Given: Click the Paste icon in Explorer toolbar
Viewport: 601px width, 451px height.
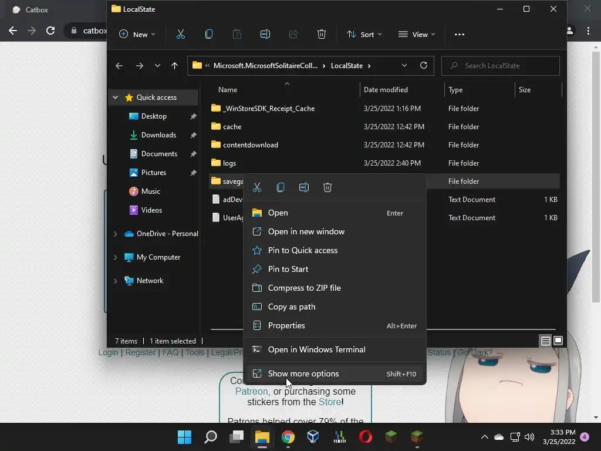Looking at the screenshot, I should [237, 35].
